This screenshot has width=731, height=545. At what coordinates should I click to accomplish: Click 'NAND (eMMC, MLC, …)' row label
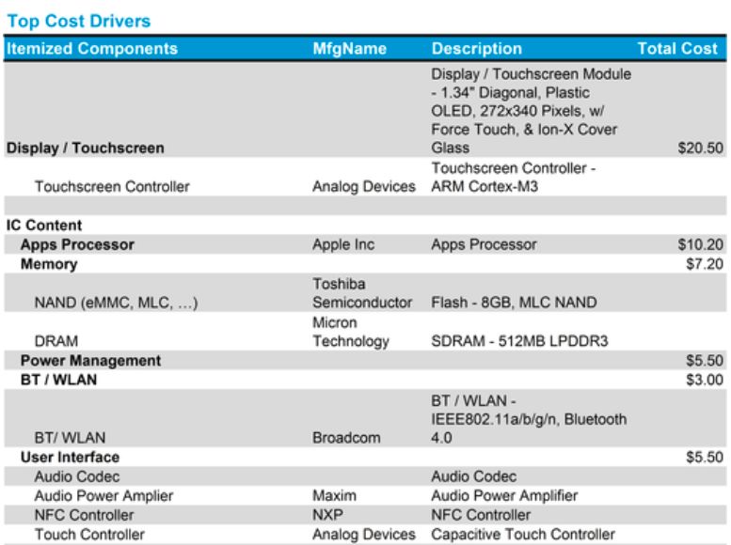point(116,303)
